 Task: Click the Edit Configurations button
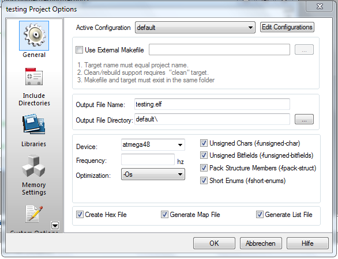[x=287, y=27]
